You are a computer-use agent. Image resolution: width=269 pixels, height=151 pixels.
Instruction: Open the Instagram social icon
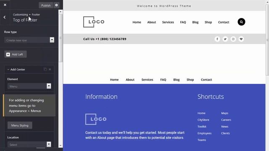coord(233,39)
